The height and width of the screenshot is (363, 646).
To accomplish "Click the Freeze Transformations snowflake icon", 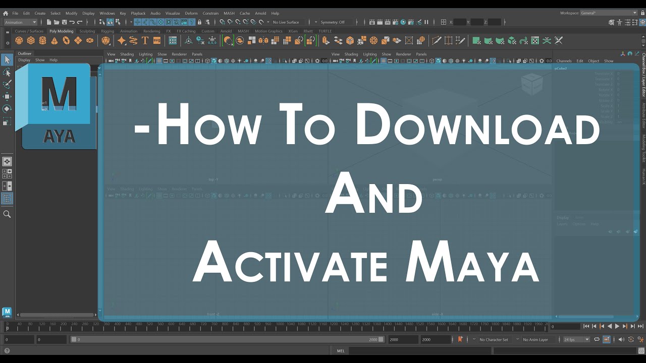I will (212, 41).
